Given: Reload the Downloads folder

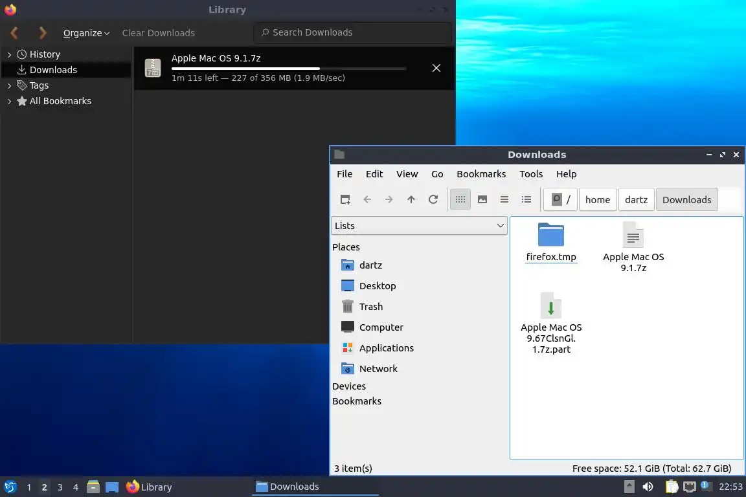Looking at the screenshot, I should coord(433,199).
